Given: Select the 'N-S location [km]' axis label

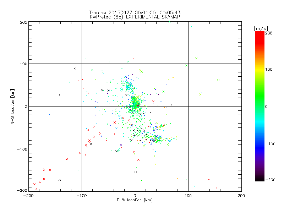Looking at the screenshot, I should click(12, 106).
